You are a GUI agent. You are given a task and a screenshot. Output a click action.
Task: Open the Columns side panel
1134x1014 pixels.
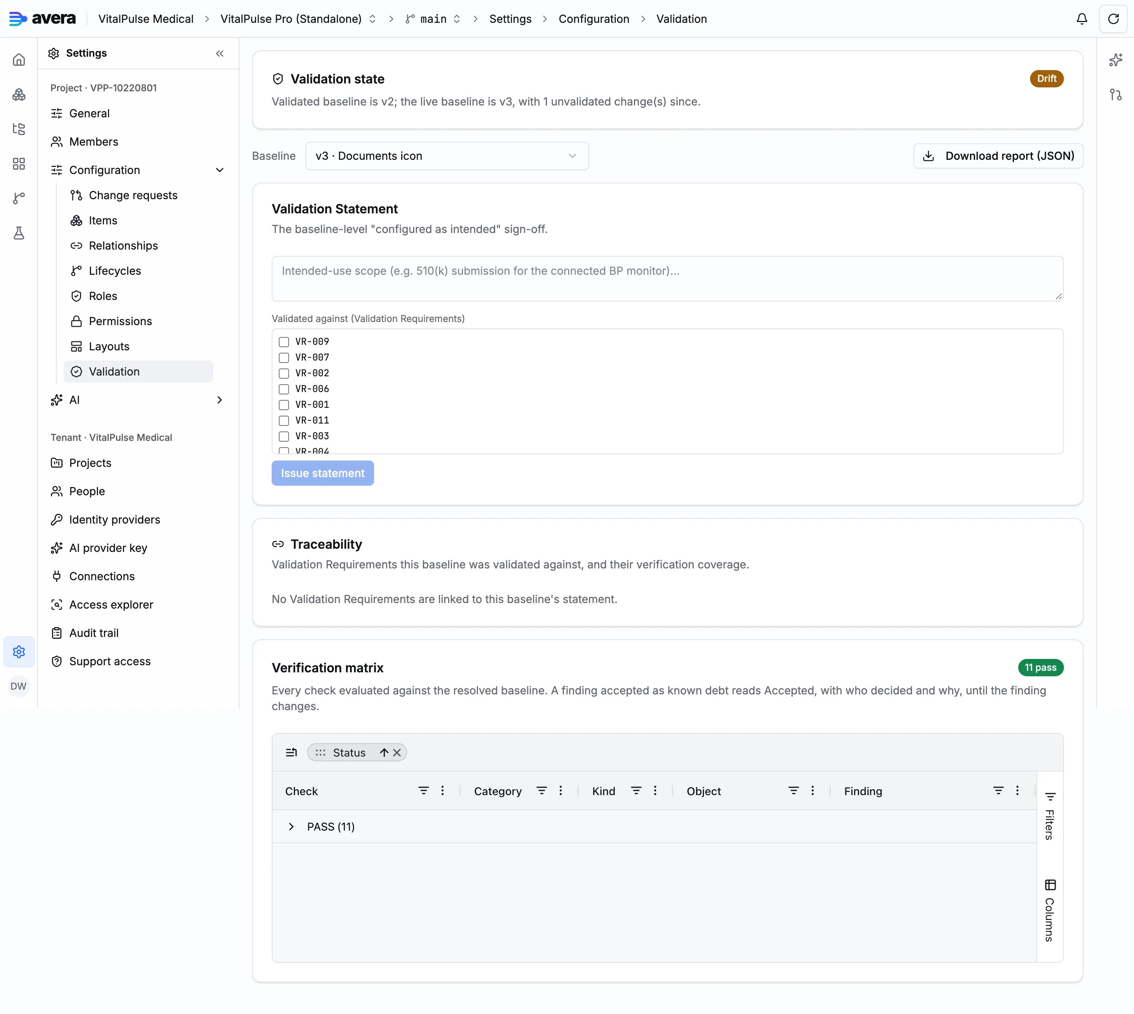(x=1050, y=910)
